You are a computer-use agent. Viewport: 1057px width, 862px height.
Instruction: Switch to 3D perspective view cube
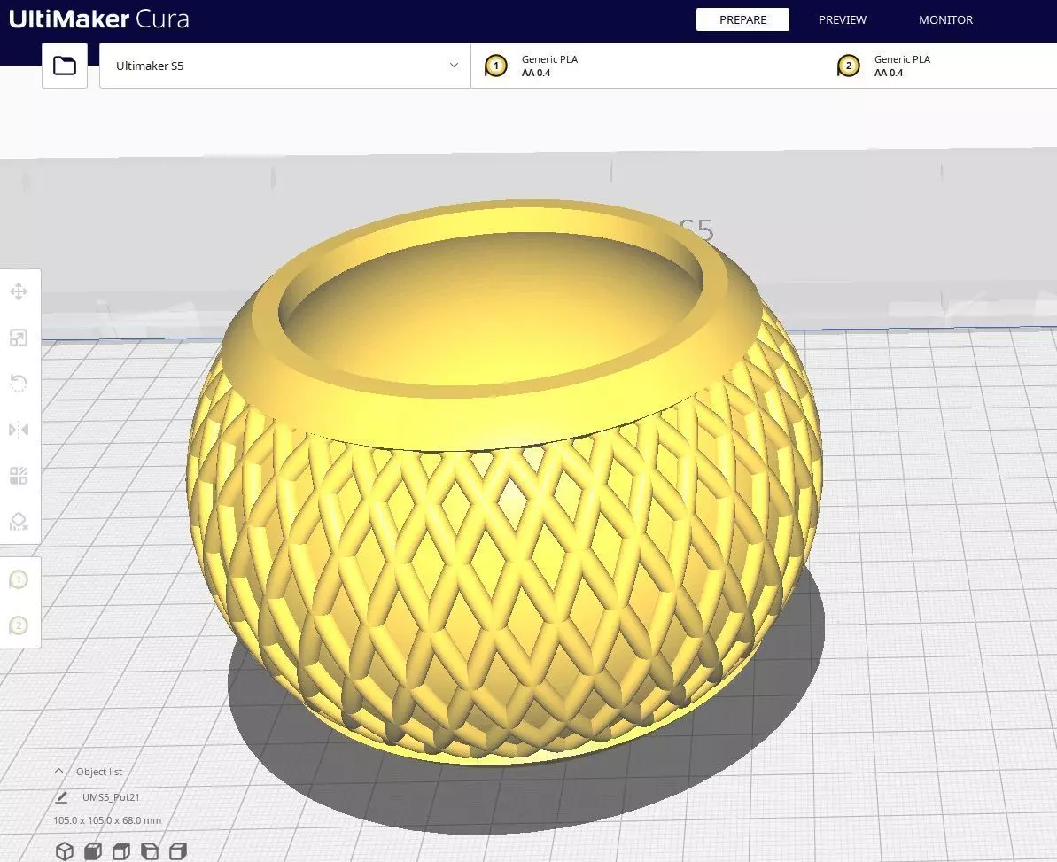pos(64,850)
